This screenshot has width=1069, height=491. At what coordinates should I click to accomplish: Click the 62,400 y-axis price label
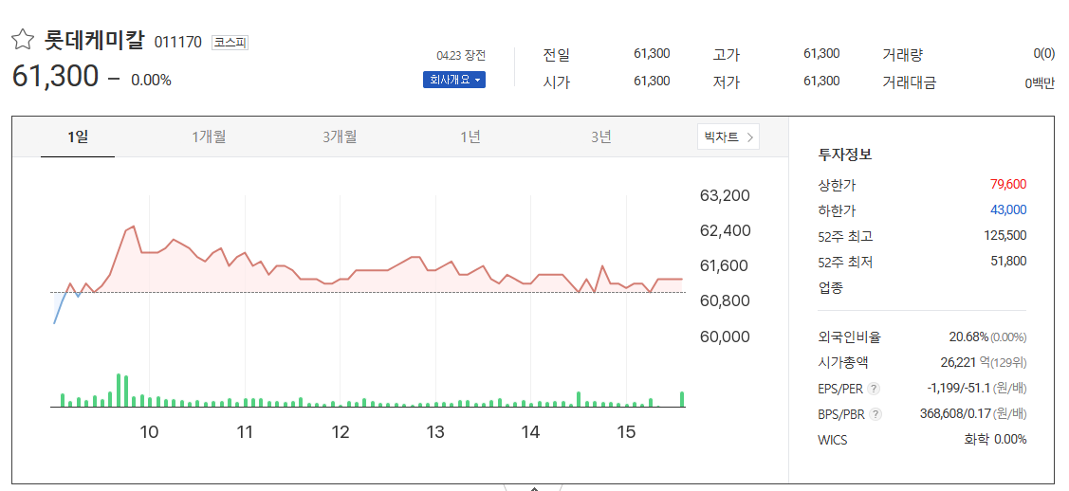click(x=725, y=231)
